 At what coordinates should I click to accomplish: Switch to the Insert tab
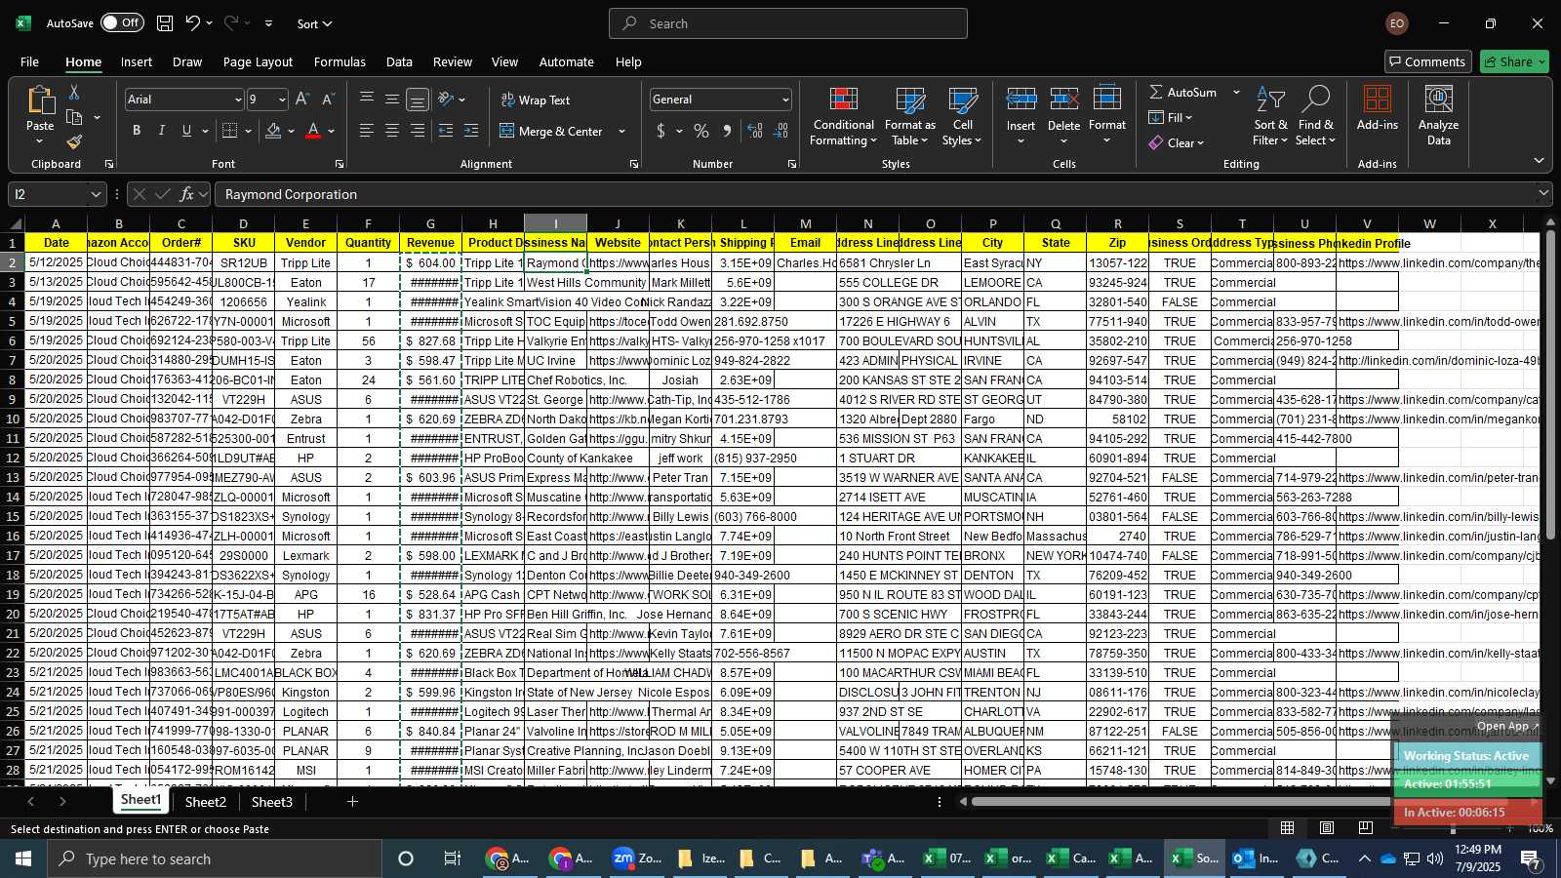(x=137, y=61)
